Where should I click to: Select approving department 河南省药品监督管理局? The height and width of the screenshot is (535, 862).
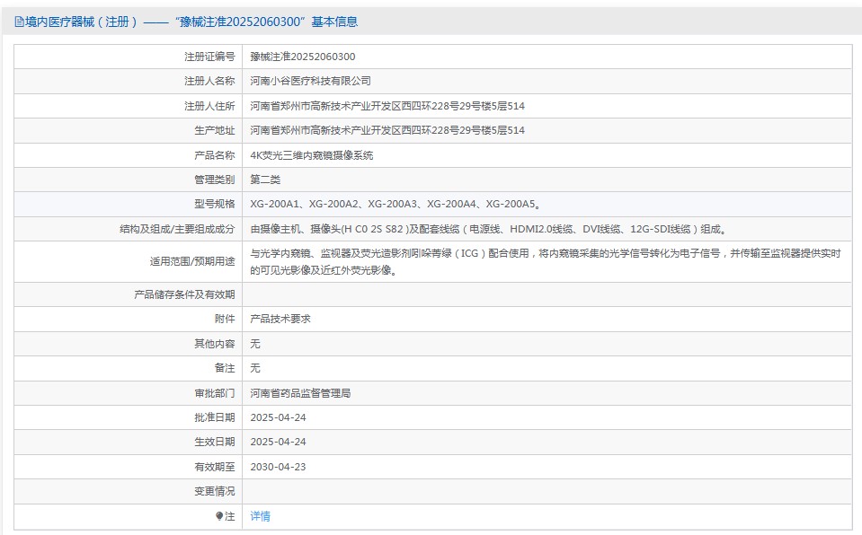point(300,393)
